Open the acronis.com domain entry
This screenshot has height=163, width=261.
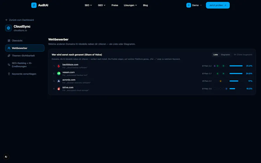click(x=69, y=80)
